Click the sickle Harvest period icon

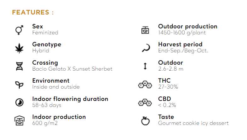[145, 48]
